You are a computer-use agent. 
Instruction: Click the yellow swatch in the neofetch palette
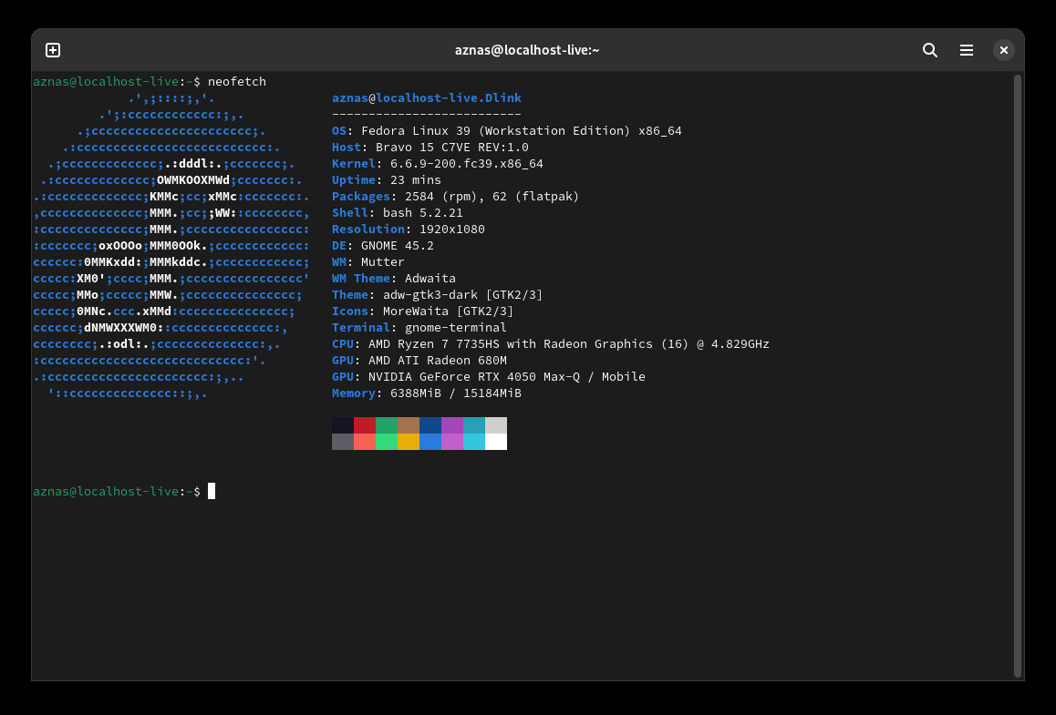409,442
